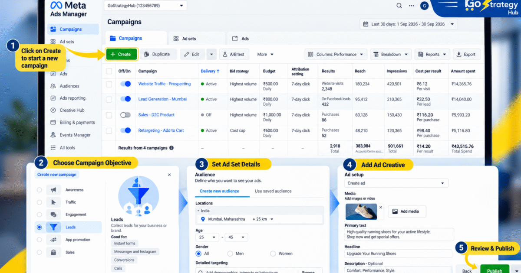Toggle off Retargeting - Add to Cart campaign
This screenshot has height=273, width=521.
click(125, 130)
